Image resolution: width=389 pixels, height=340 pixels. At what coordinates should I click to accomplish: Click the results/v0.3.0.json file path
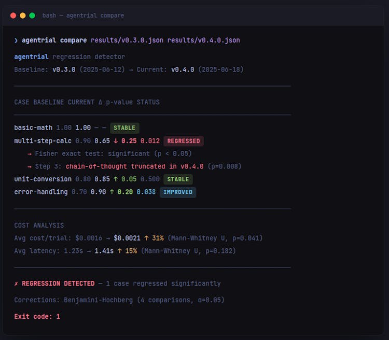tap(127, 40)
